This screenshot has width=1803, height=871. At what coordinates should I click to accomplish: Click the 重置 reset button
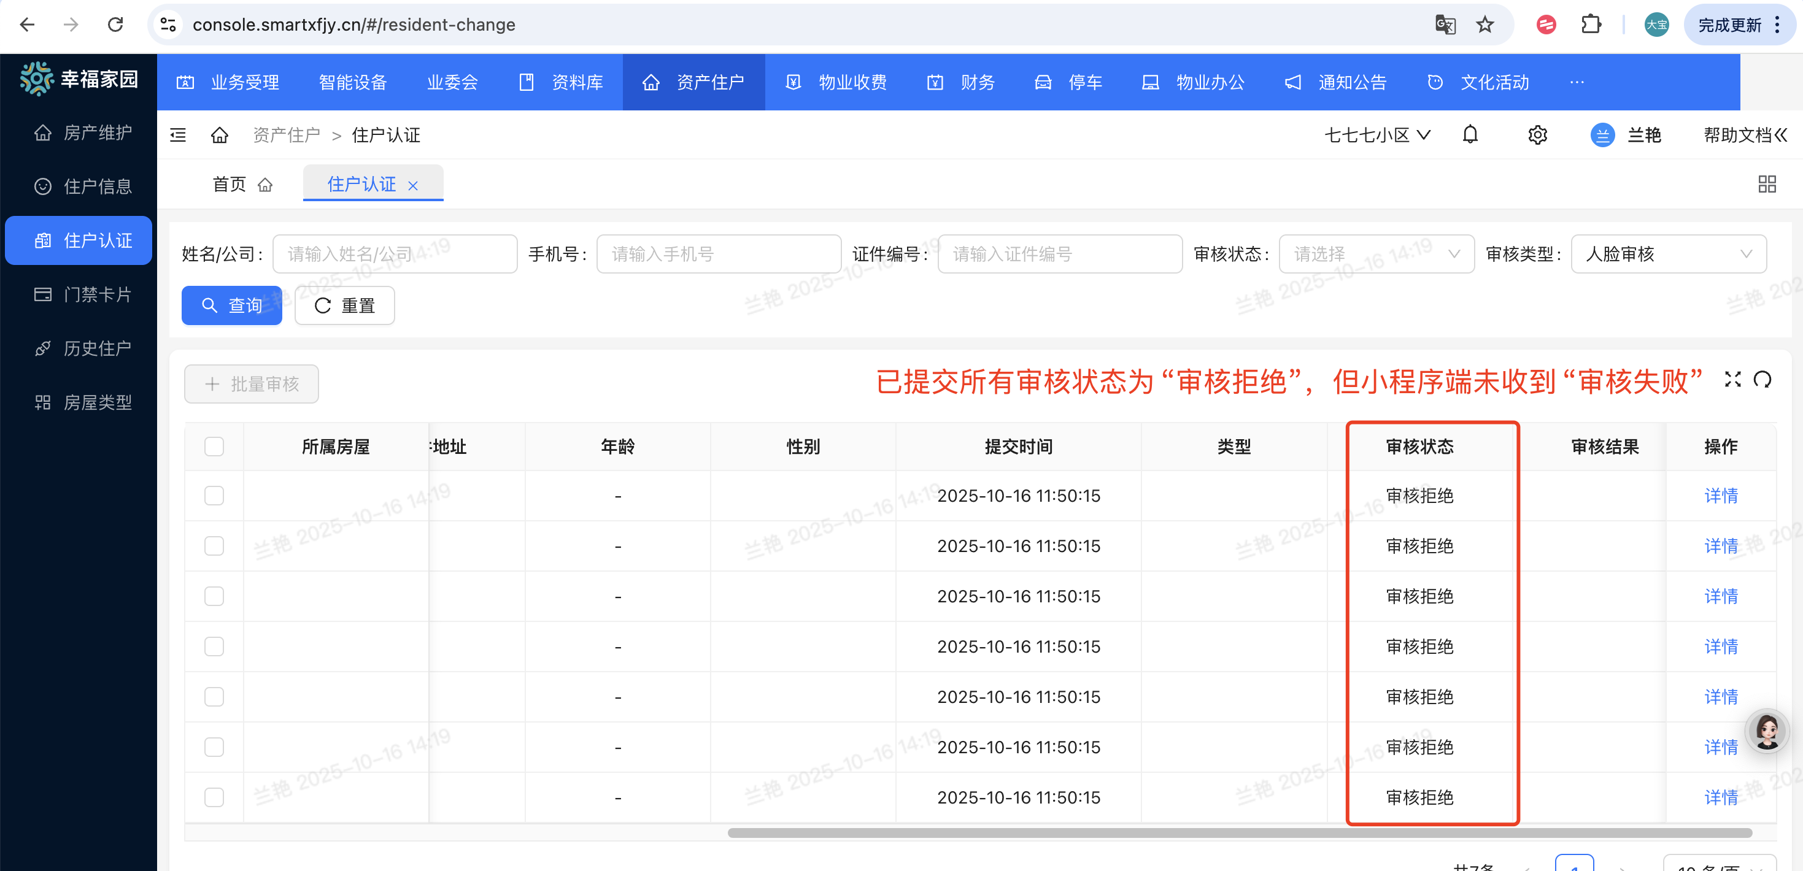[x=344, y=305]
